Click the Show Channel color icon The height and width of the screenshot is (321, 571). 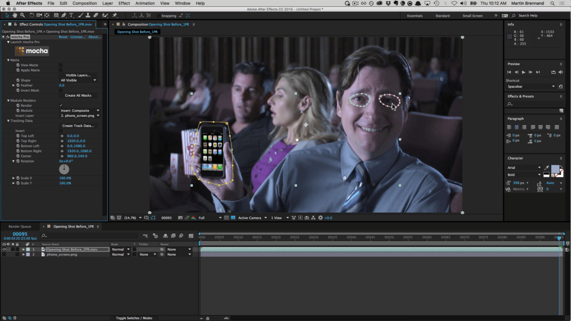tap(193, 218)
